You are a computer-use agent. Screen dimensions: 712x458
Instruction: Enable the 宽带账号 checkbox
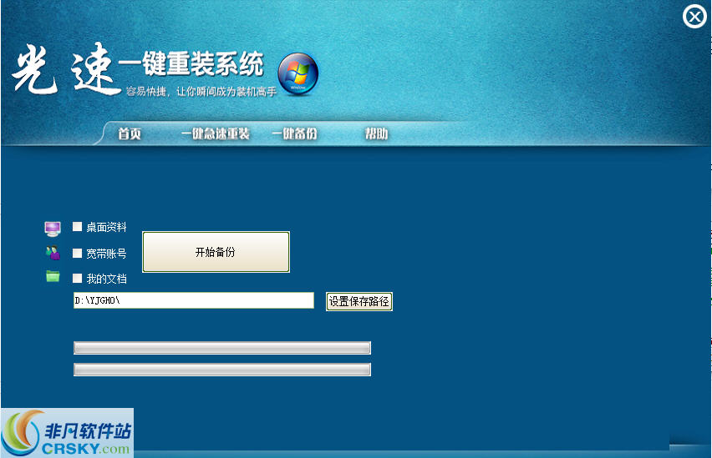coord(77,253)
